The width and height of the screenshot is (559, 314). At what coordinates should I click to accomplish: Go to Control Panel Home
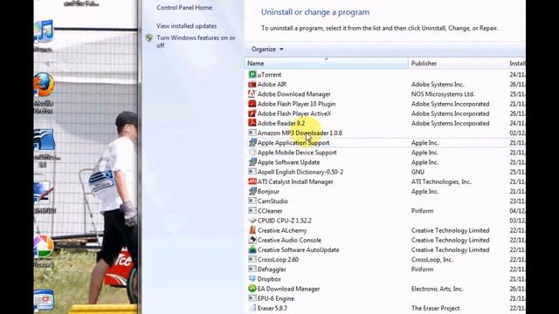[184, 8]
